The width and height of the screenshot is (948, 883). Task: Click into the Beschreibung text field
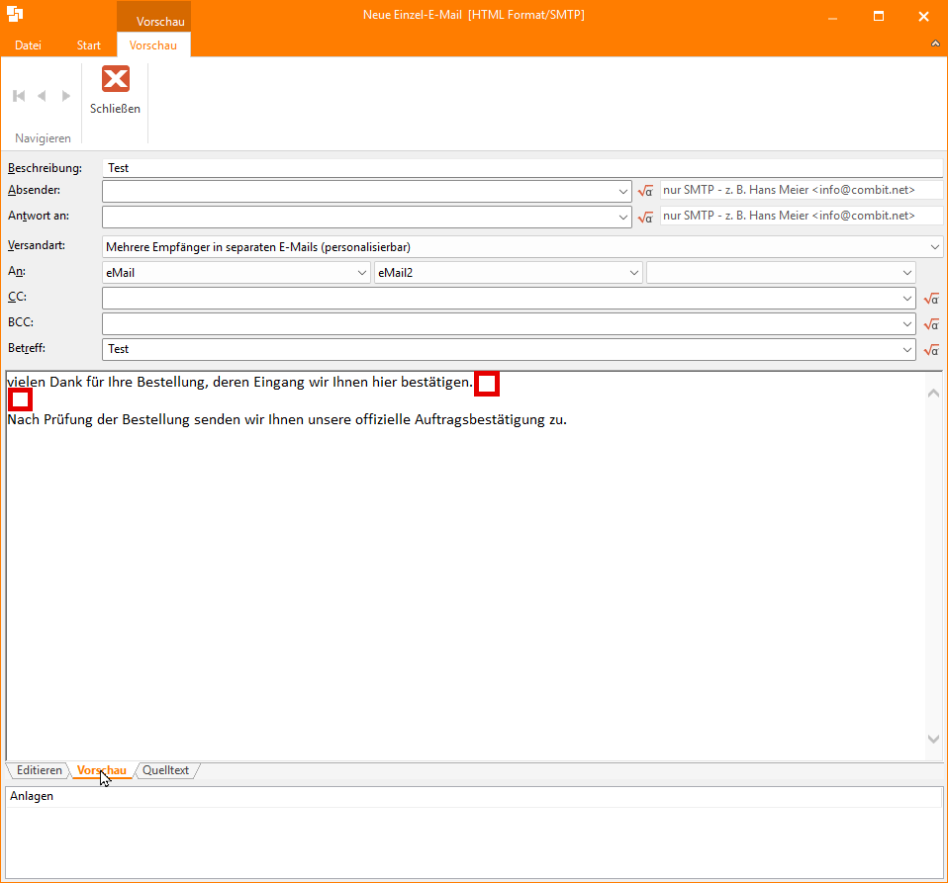click(522, 168)
